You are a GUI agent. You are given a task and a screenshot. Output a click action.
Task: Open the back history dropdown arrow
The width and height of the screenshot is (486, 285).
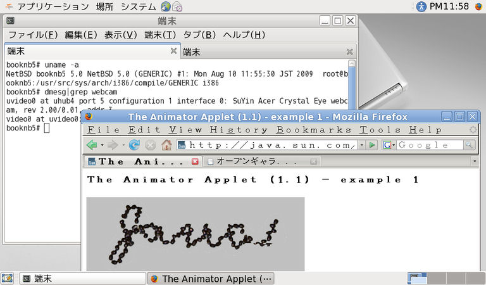tap(102, 145)
